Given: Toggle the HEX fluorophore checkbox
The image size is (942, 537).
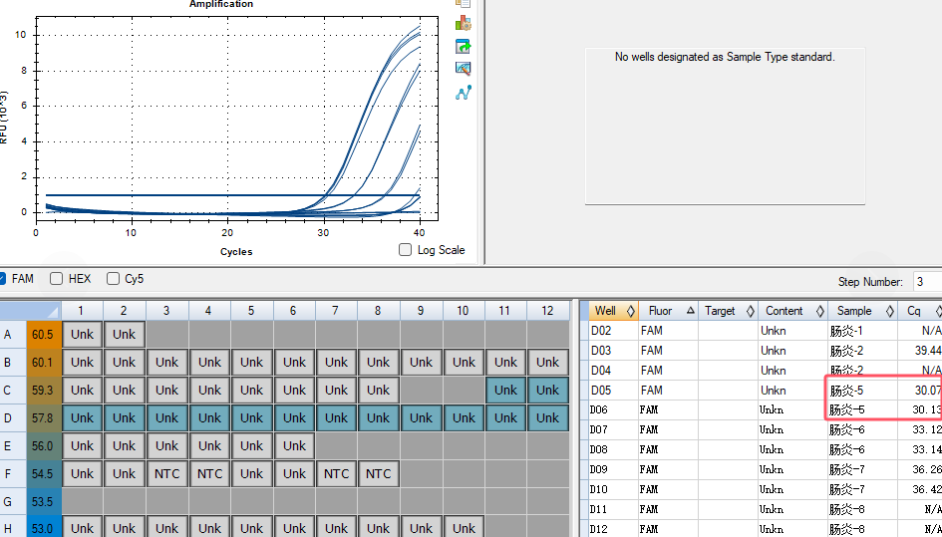Looking at the screenshot, I should tap(57, 279).
